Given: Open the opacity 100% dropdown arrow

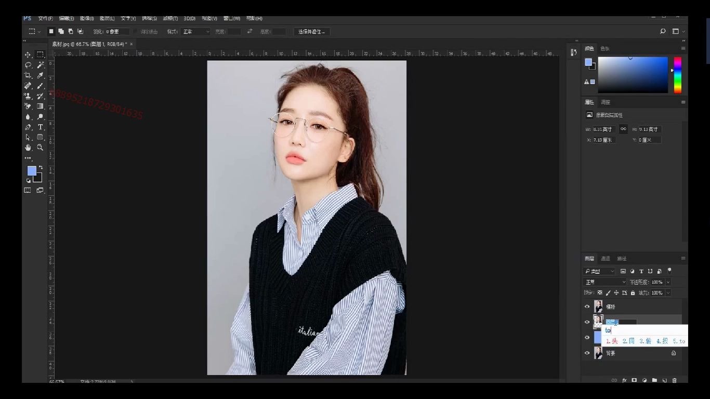Looking at the screenshot, I should [668, 282].
